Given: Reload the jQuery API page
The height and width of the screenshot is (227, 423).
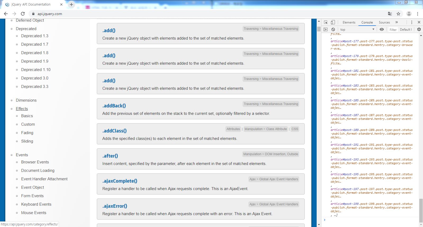Looking at the screenshot, I should click(23, 14).
